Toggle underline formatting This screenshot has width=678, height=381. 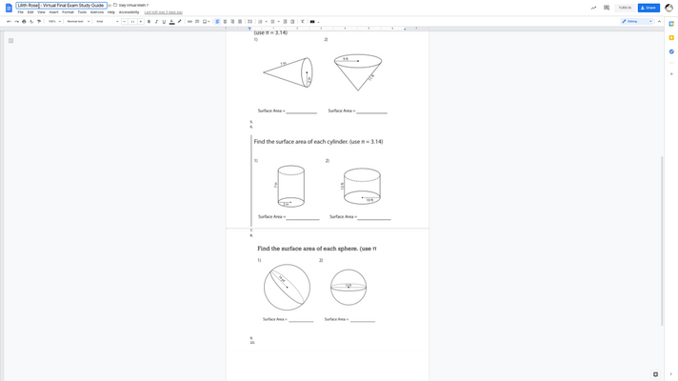click(164, 22)
